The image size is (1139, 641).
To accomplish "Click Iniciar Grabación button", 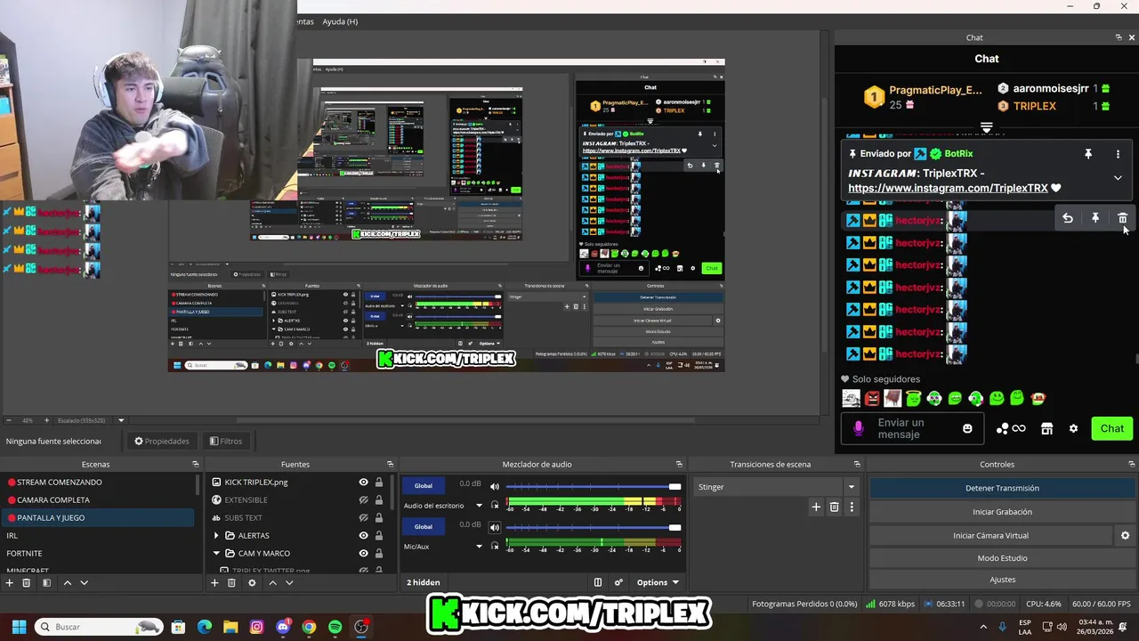I will (x=1002, y=512).
